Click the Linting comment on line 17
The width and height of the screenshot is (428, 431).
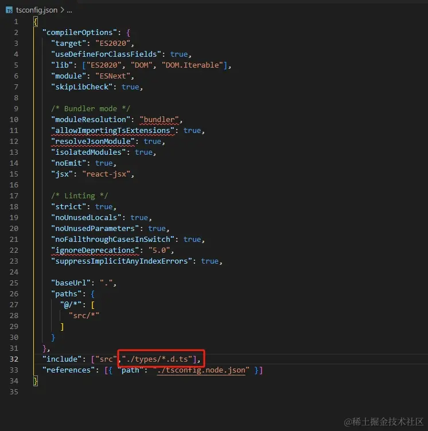click(80, 195)
